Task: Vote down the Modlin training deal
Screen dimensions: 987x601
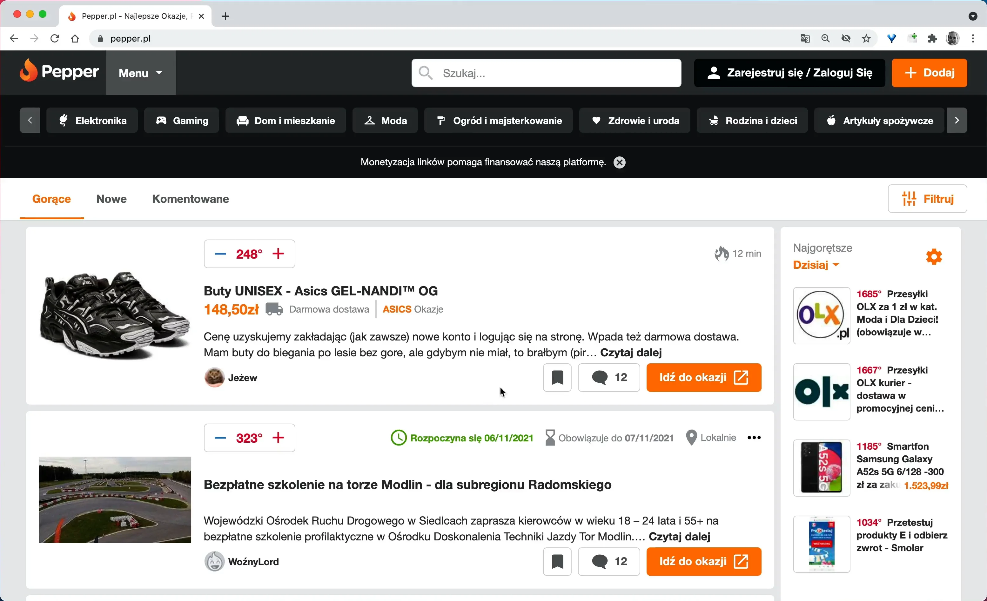Action: 220,438
